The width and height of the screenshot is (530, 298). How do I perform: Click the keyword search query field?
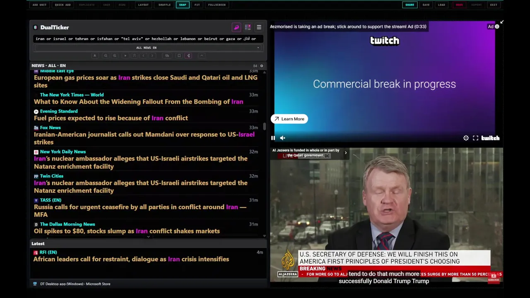pos(148,38)
